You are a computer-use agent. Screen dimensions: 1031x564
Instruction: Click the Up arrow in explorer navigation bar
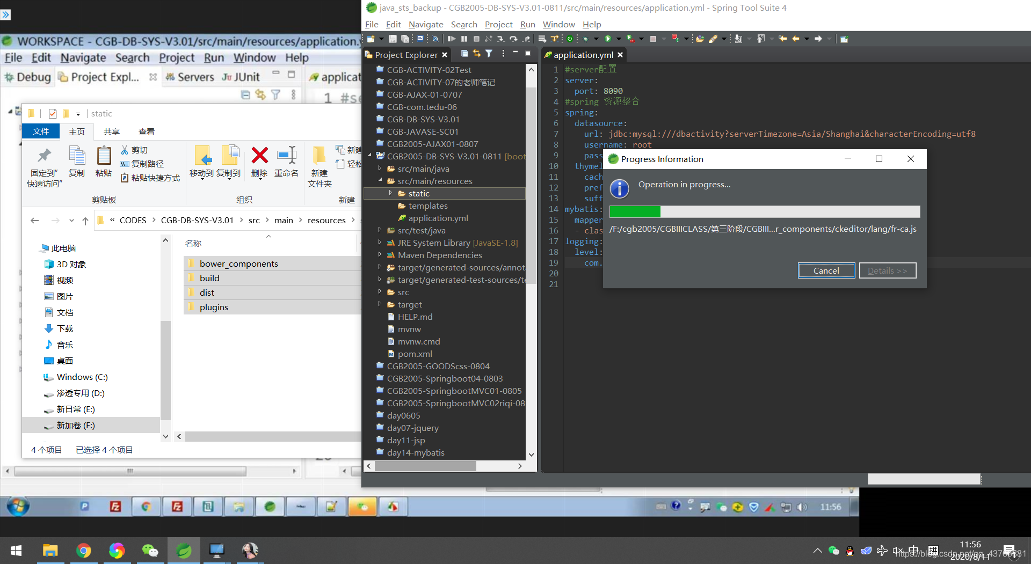pyautogui.click(x=85, y=221)
